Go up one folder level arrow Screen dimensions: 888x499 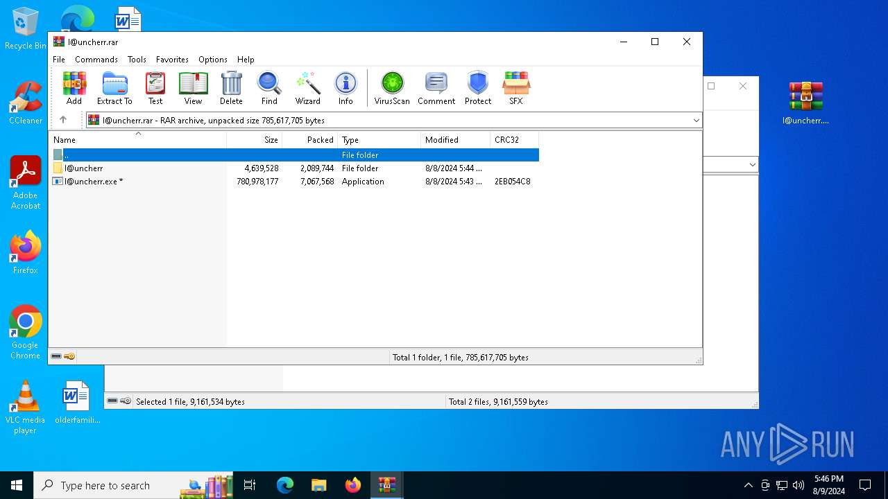pyautogui.click(x=63, y=120)
